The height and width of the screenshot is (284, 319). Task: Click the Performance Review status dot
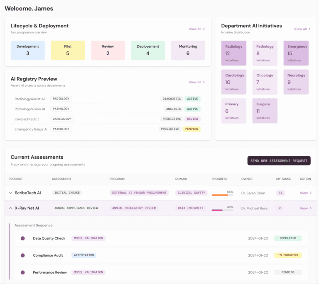pos(23,272)
